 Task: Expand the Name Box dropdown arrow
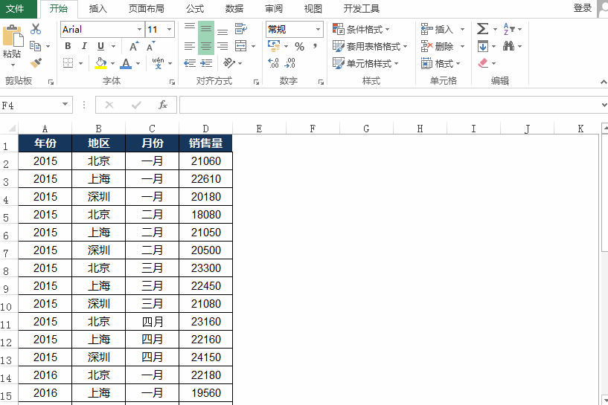pos(65,105)
